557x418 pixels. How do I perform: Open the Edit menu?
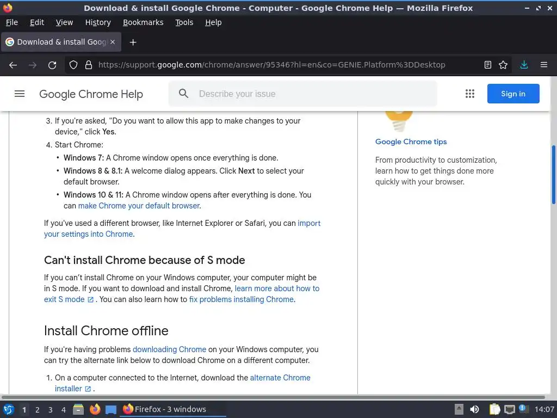(x=37, y=22)
